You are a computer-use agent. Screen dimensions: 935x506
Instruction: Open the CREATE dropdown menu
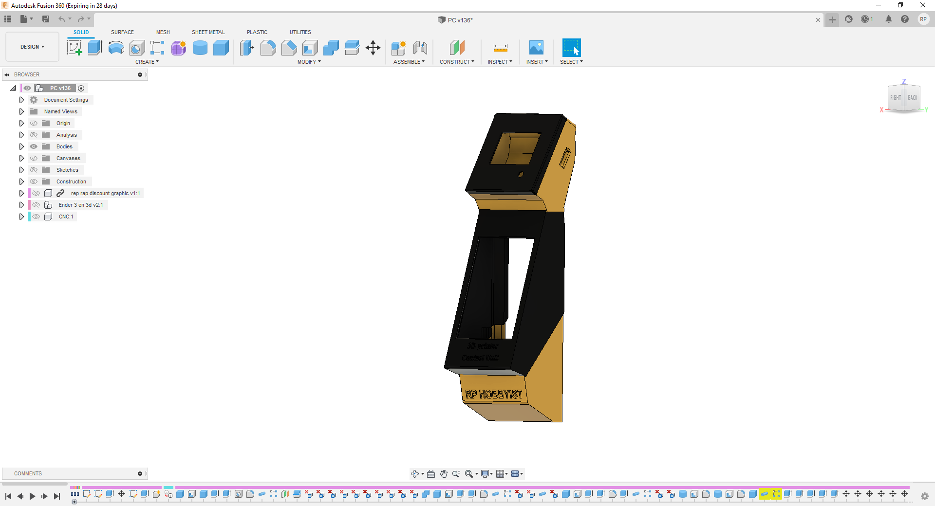click(x=147, y=62)
